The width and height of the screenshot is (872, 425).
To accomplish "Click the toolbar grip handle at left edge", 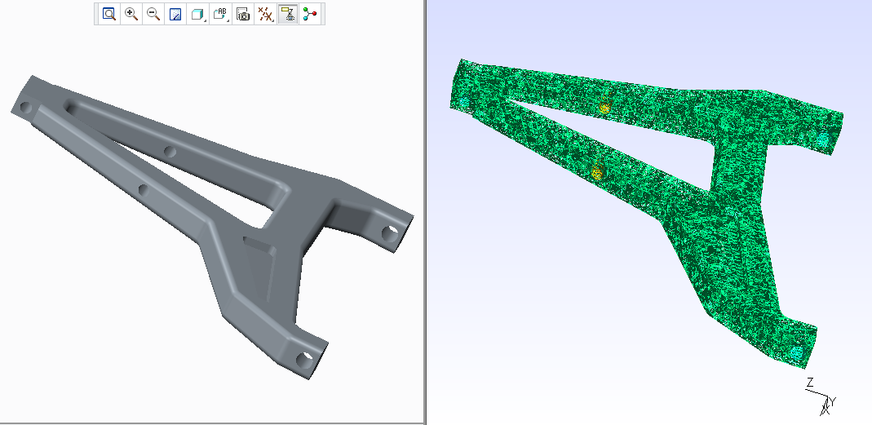I will tap(97, 14).
